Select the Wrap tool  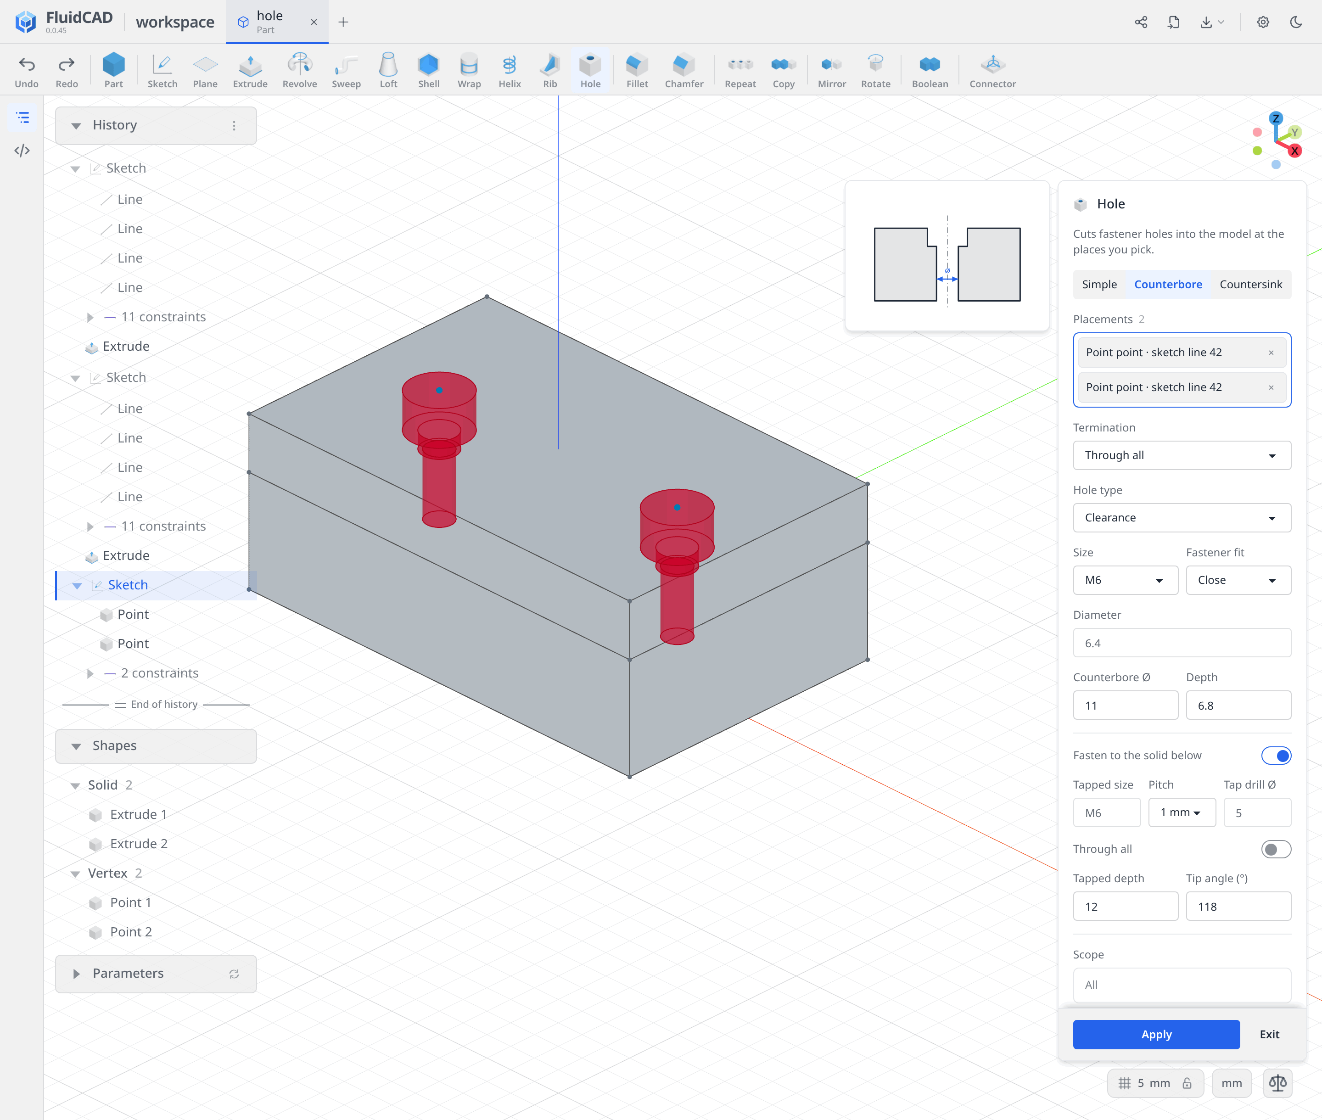pos(469,70)
